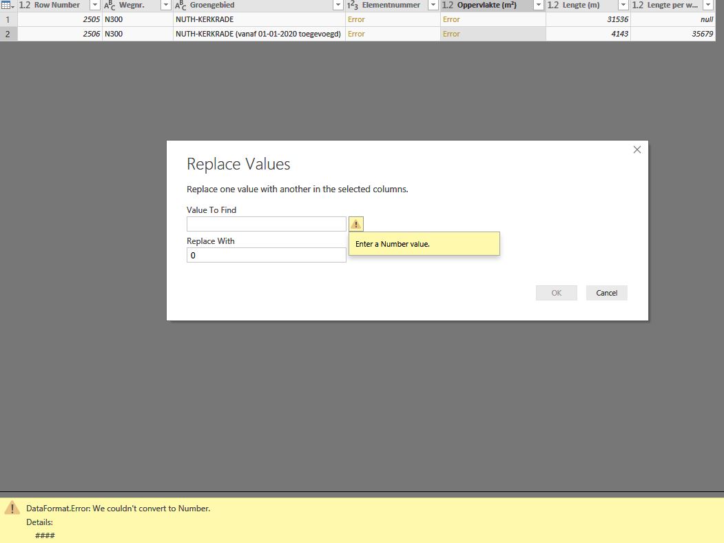Click the OK button in Replace Values dialog
Screen dimensions: 724x543
click(557, 293)
